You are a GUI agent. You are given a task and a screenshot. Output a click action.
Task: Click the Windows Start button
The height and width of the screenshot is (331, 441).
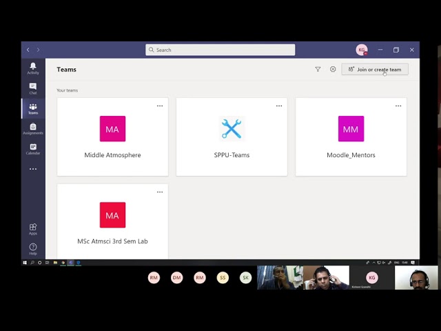point(25,263)
